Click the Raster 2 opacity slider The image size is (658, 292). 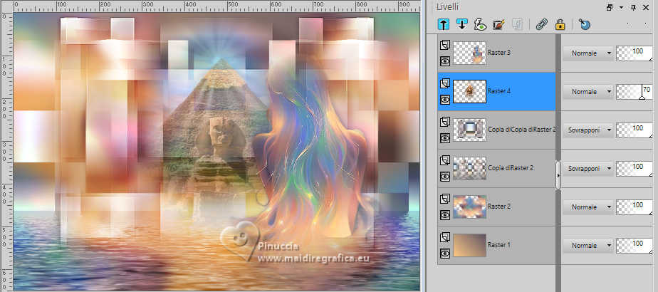click(634, 207)
